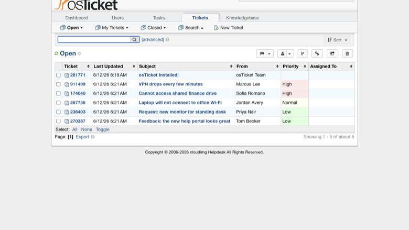Click the search magnifier button
The height and width of the screenshot is (230, 409).
pos(134,40)
